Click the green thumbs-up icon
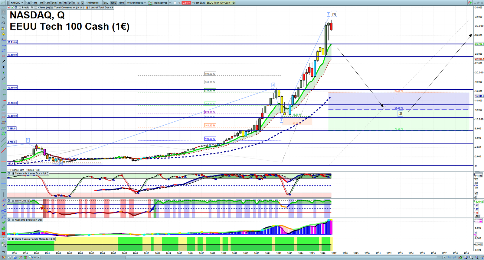484x260 pixels. tap(3, 228)
